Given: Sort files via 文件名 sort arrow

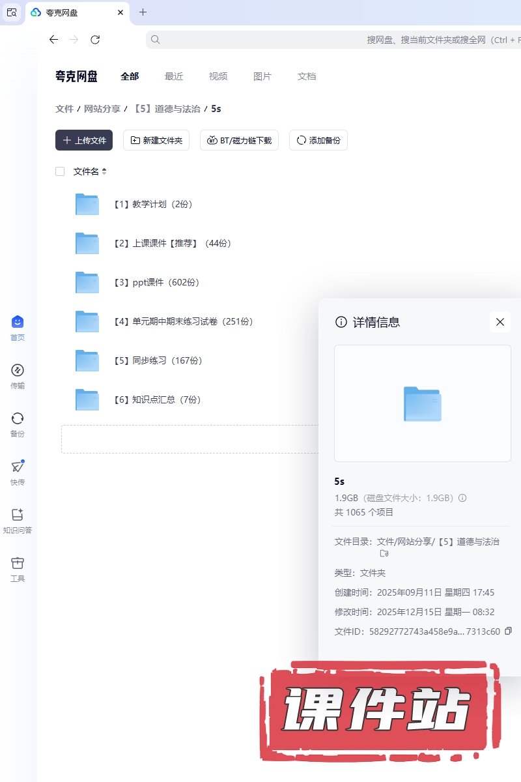Looking at the screenshot, I should [104, 171].
